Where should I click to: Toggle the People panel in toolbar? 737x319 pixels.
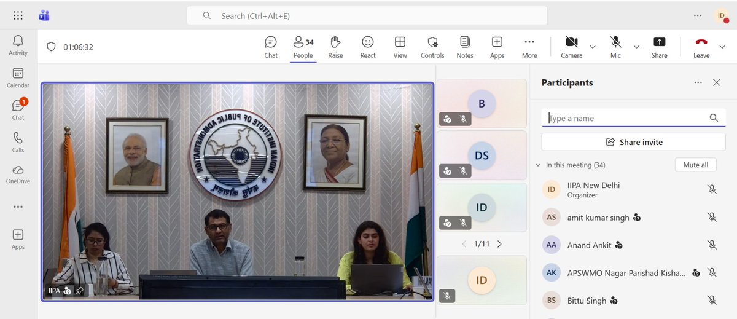303,47
